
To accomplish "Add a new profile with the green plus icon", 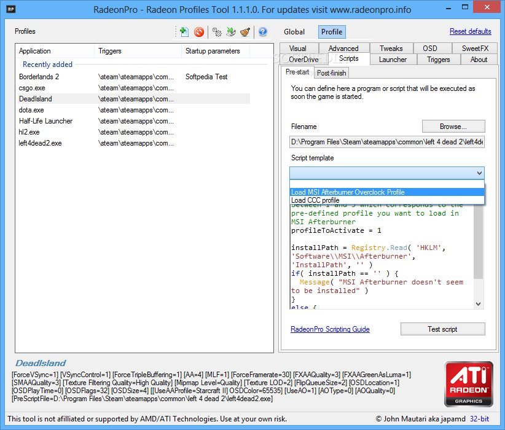I will (184, 31).
